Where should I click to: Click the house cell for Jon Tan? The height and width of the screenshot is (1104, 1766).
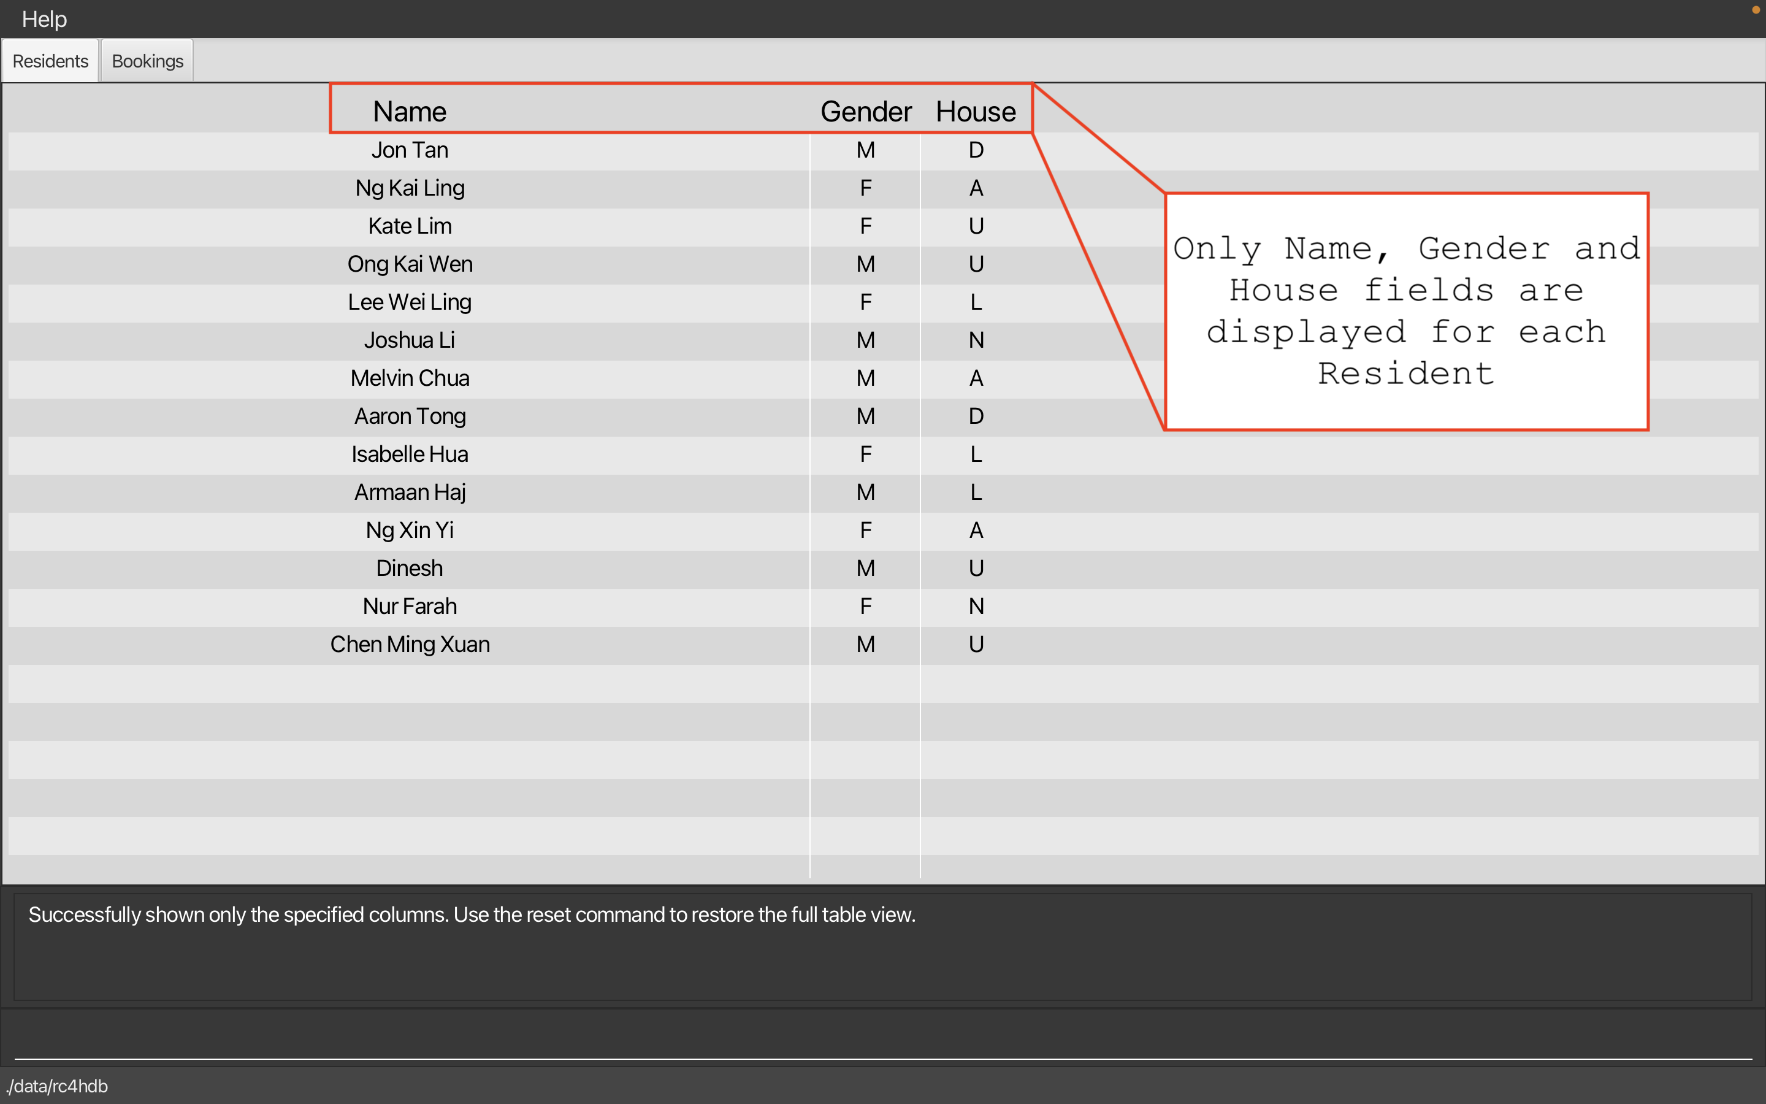point(976,150)
